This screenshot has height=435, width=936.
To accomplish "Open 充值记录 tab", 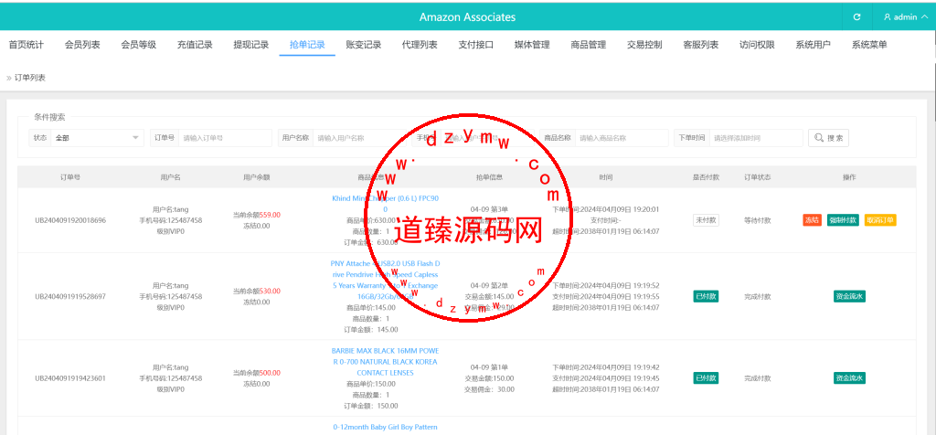I will point(195,45).
